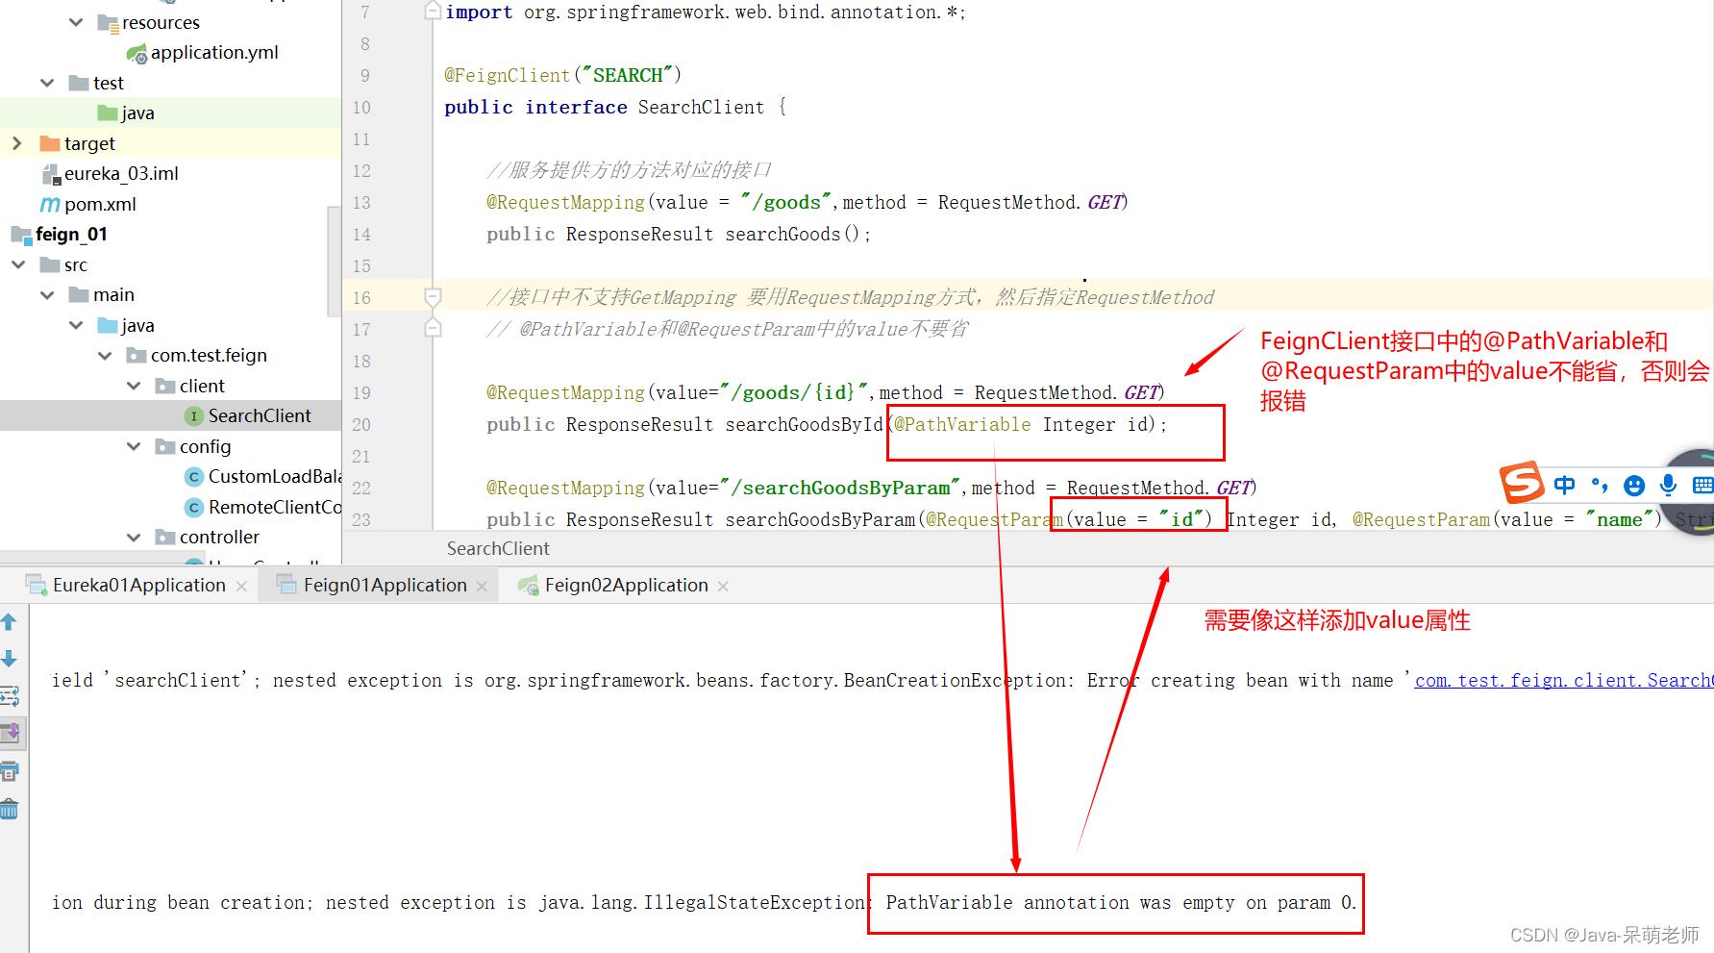The height and width of the screenshot is (953, 1714).
Task: Close the Eureka01Application run tab
Action: (x=241, y=587)
